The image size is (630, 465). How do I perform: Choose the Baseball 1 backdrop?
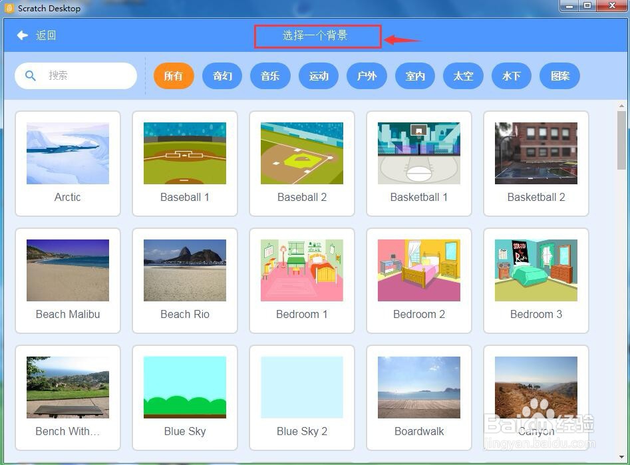185,164
